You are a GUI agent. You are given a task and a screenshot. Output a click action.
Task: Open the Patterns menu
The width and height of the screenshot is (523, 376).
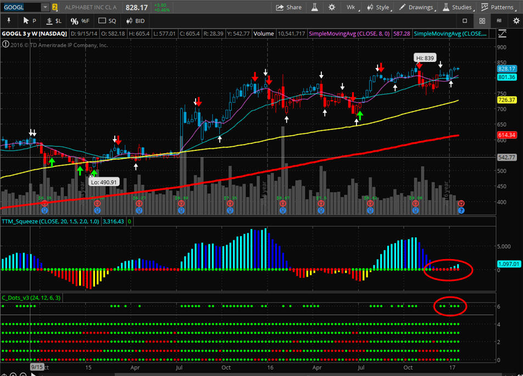tap(497, 7)
